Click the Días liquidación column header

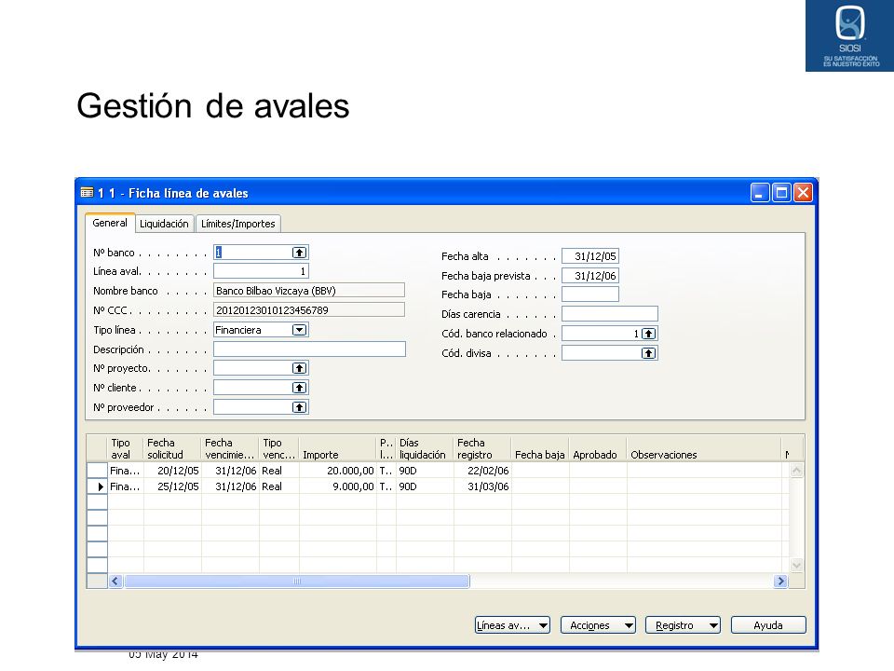click(x=425, y=449)
